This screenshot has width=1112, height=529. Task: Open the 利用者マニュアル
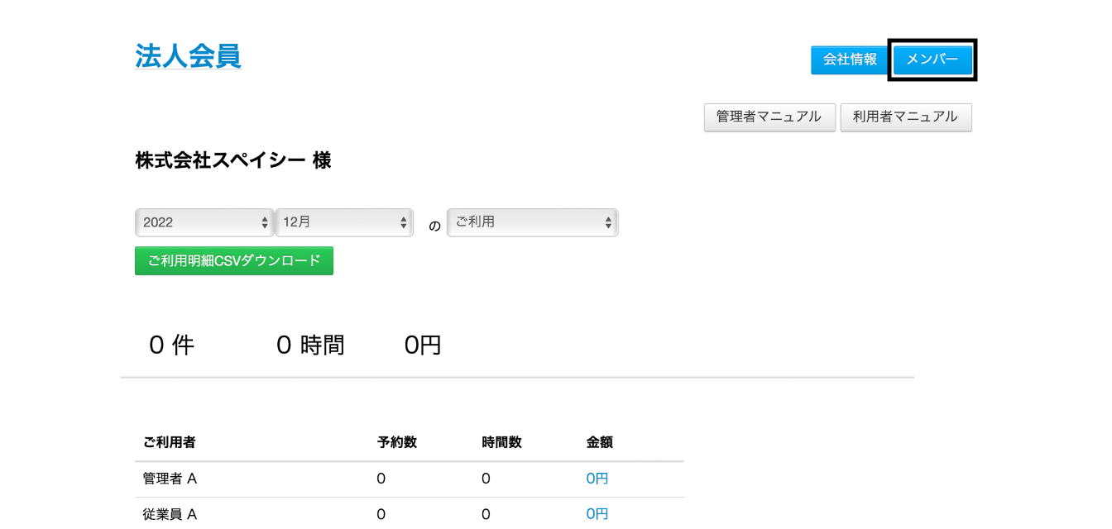click(905, 117)
